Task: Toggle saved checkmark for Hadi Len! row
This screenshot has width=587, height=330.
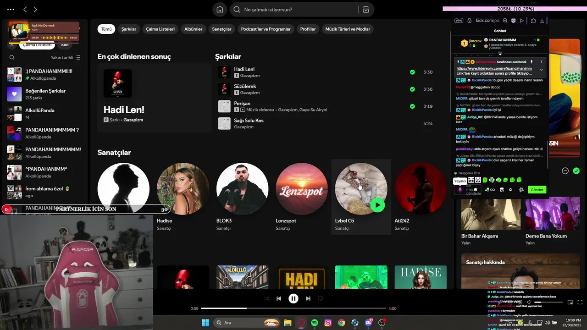Action: pos(412,72)
